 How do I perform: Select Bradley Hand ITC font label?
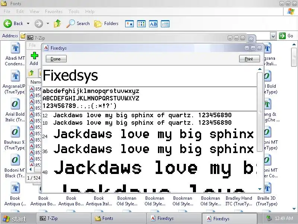[239, 201]
